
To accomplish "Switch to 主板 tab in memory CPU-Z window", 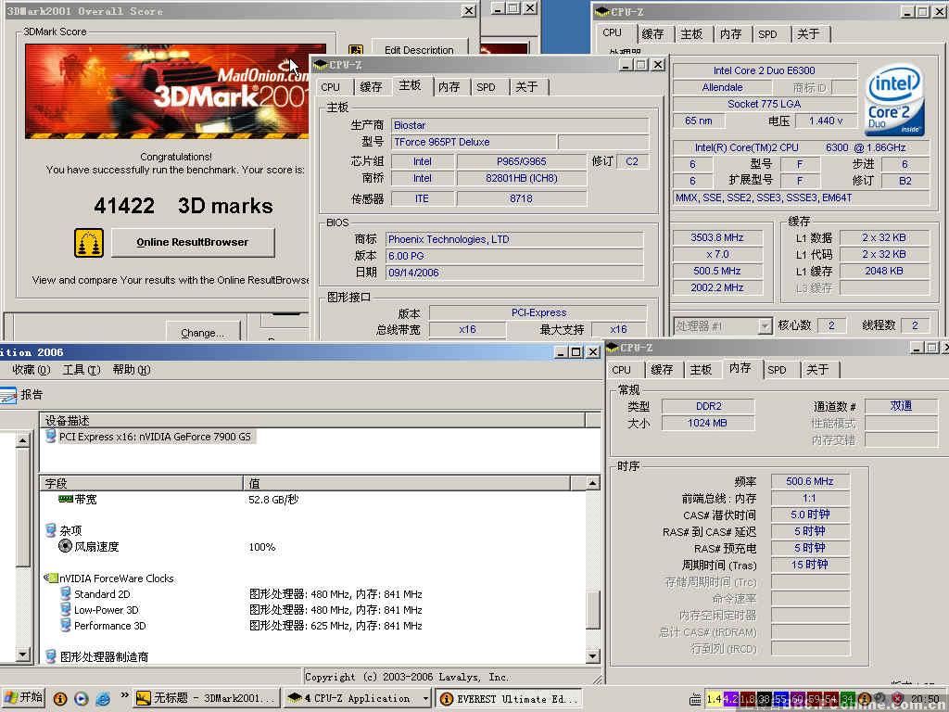I will [x=701, y=370].
